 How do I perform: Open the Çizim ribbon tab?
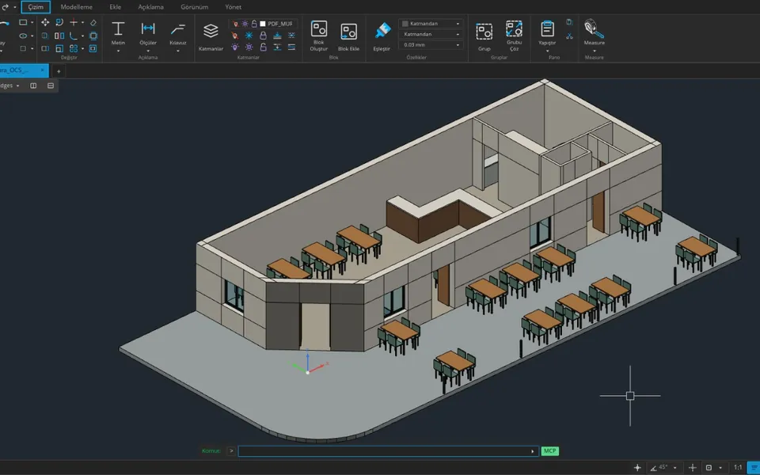coord(36,7)
